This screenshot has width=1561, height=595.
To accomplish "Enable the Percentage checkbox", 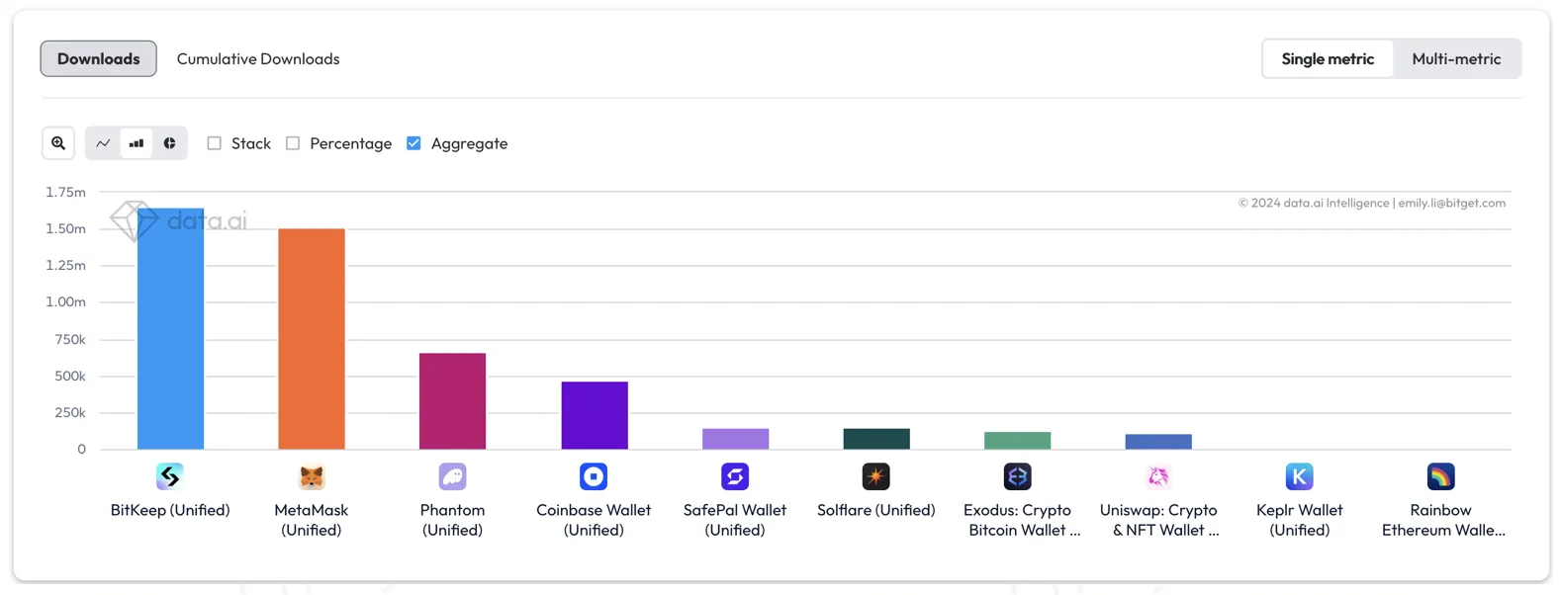I will [292, 143].
